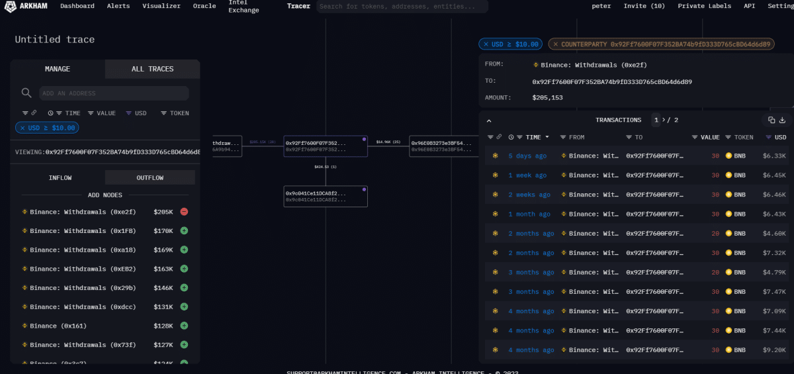The width and height of the screenshot is (794, 374).
Task: Copy transactions with the copy icon
Action: (x=772, y=120)
